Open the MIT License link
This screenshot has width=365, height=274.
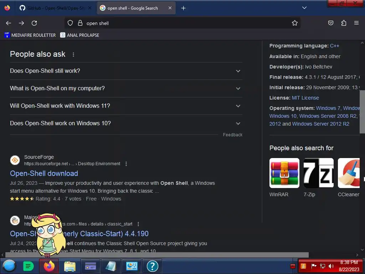click(x=305, y=98)
